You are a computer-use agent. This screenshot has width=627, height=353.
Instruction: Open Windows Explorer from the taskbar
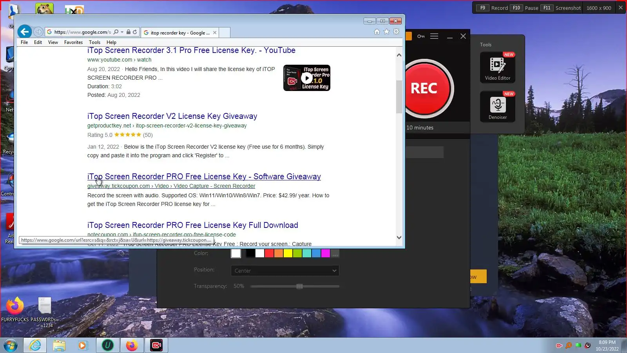click(59, 345)
